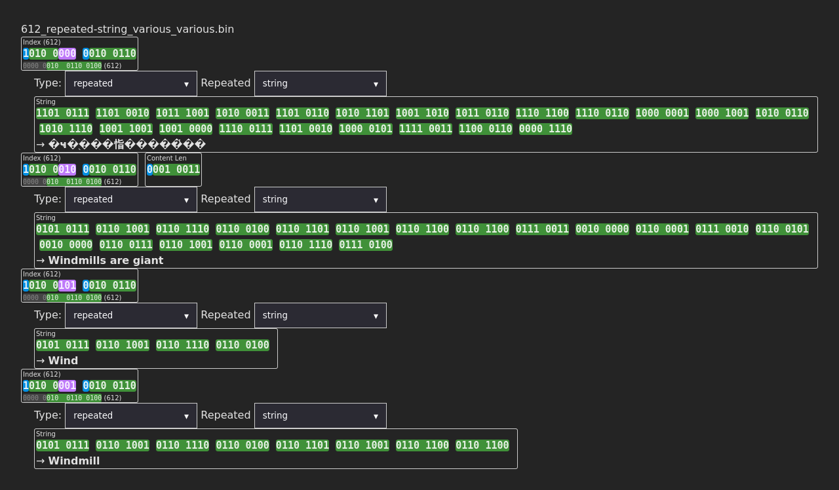Select string byte 0111 0011

pyautogui.click(x=542, y=229)
